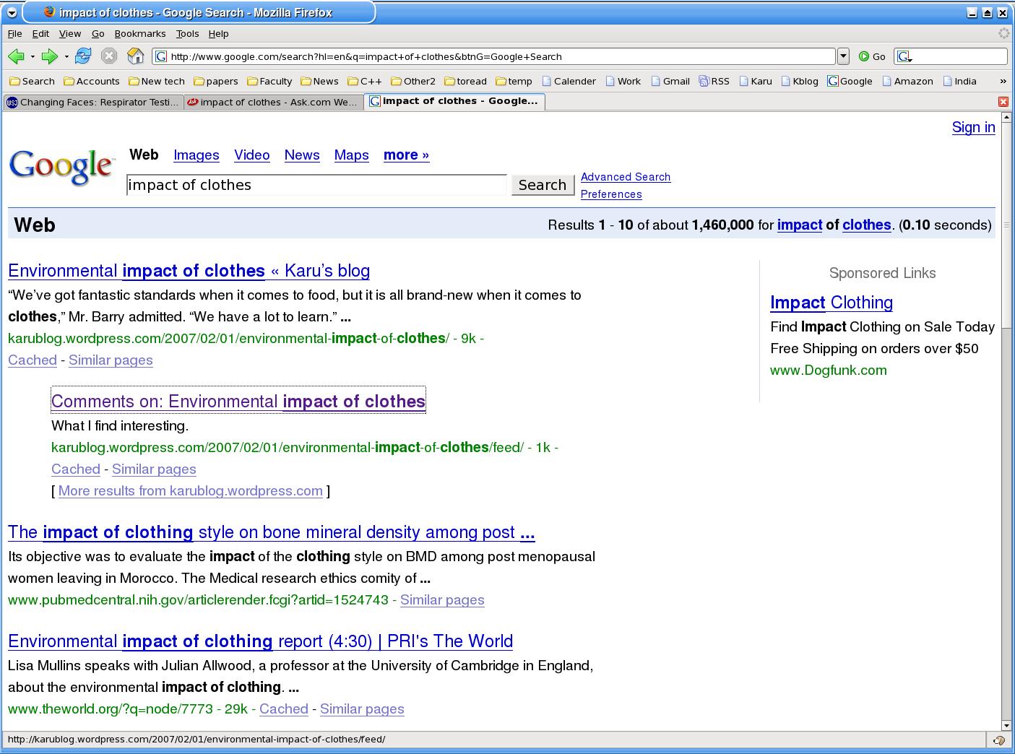Reload the current page

[x=83, y=56]
